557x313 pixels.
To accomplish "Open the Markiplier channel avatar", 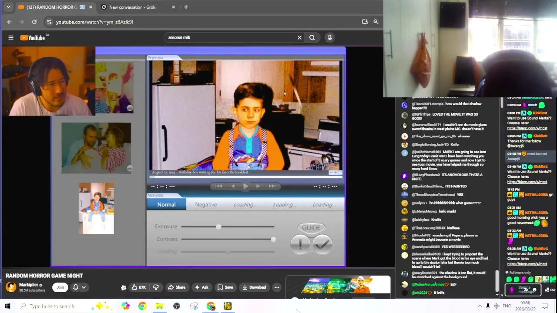I will (x=11, y=287).
